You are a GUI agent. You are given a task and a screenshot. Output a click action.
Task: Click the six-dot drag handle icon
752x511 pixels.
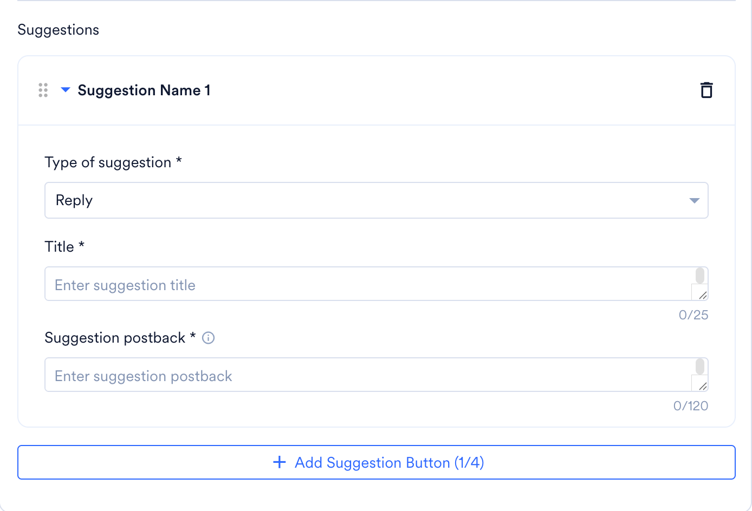(x=43, y=90)
